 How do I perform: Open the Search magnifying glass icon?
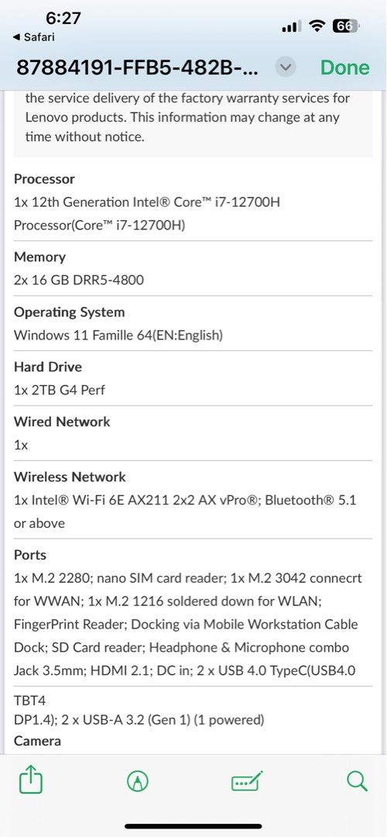(357, 782)
